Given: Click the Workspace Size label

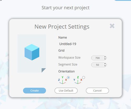Looking at the screenshot, I should tap(69, 58).
